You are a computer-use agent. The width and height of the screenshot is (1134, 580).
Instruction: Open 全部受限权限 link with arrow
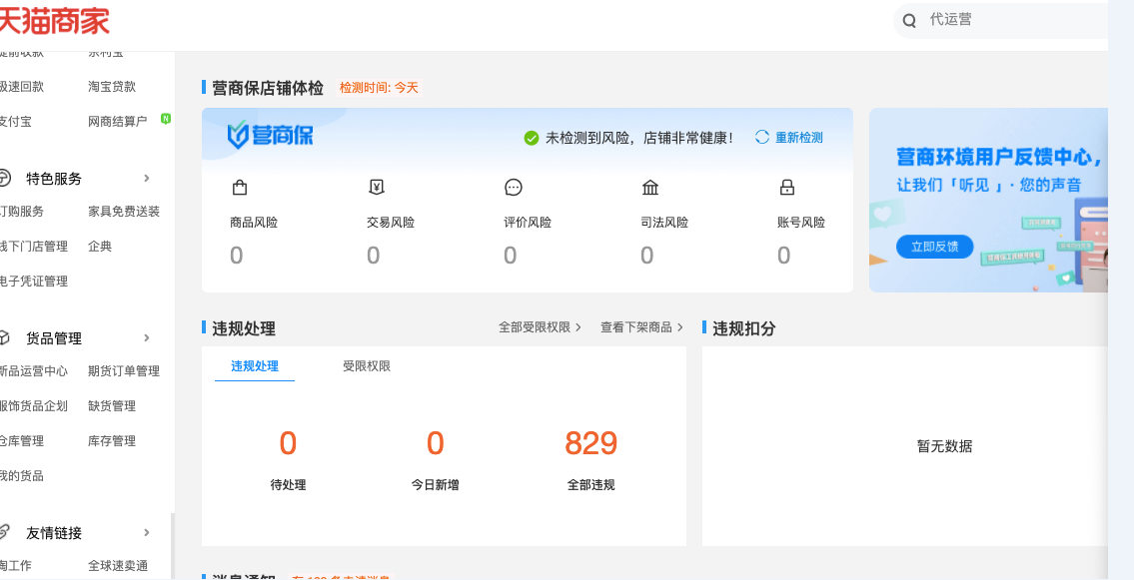click(540, 327)
